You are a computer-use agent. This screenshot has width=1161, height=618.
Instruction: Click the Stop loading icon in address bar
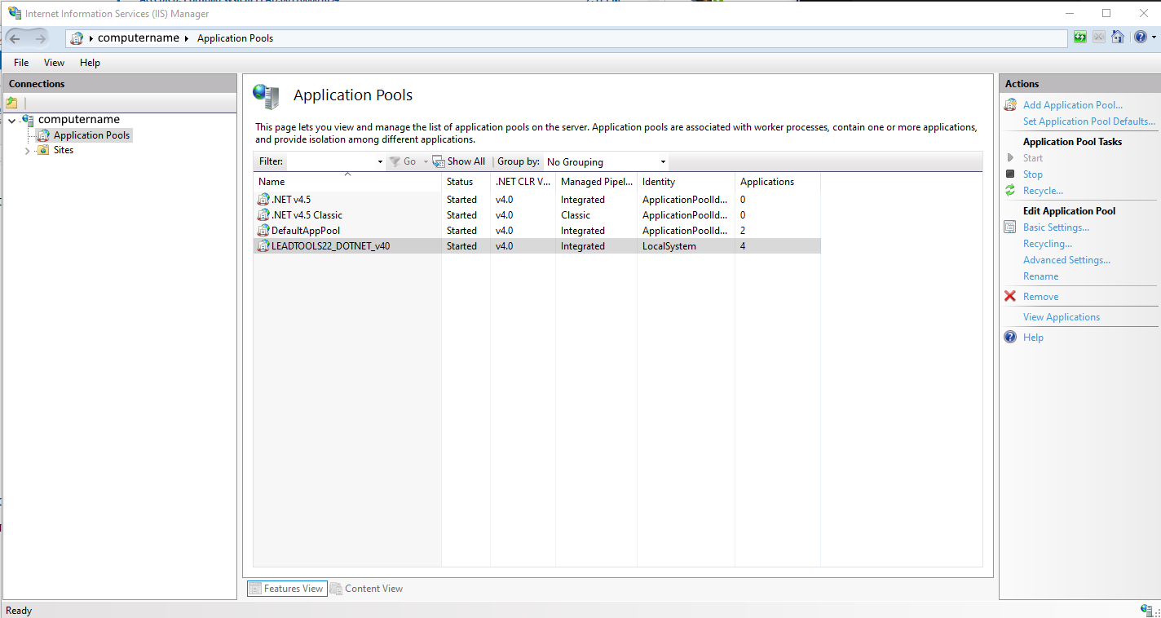tap(1099, 38)
